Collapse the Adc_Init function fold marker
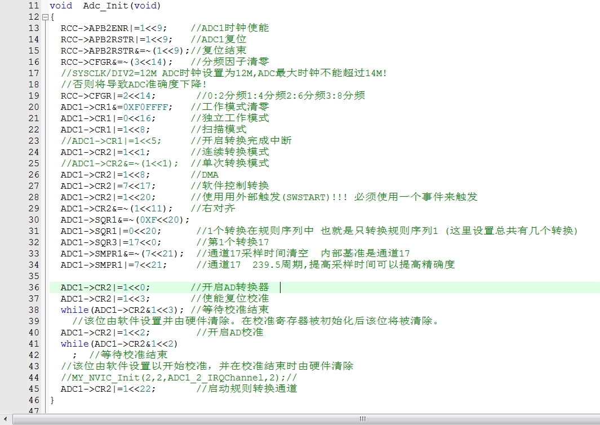 click(x=45, y=17)
